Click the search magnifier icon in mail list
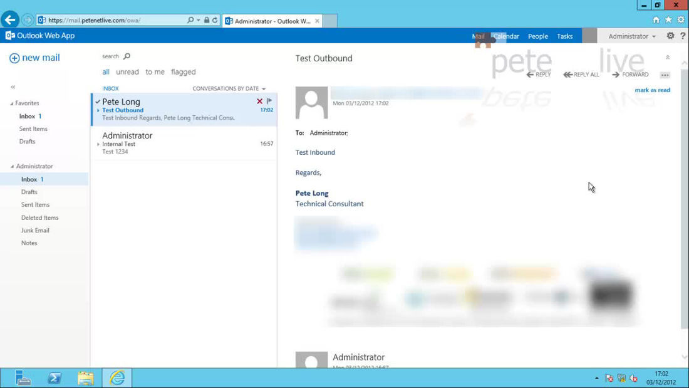The height and width of the screenshot is (388, 689). tap(127, 56)
